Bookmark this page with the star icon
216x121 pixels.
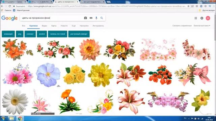coord(188,6)
